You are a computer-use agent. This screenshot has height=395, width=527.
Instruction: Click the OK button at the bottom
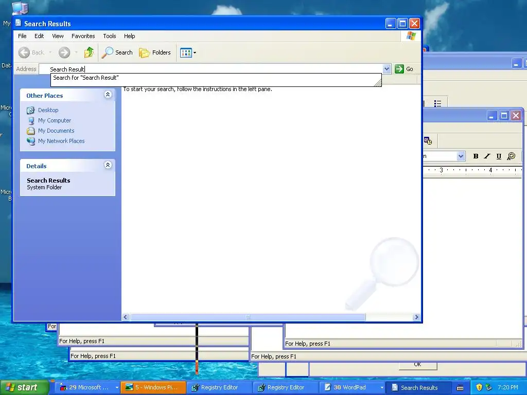(417, 365)
